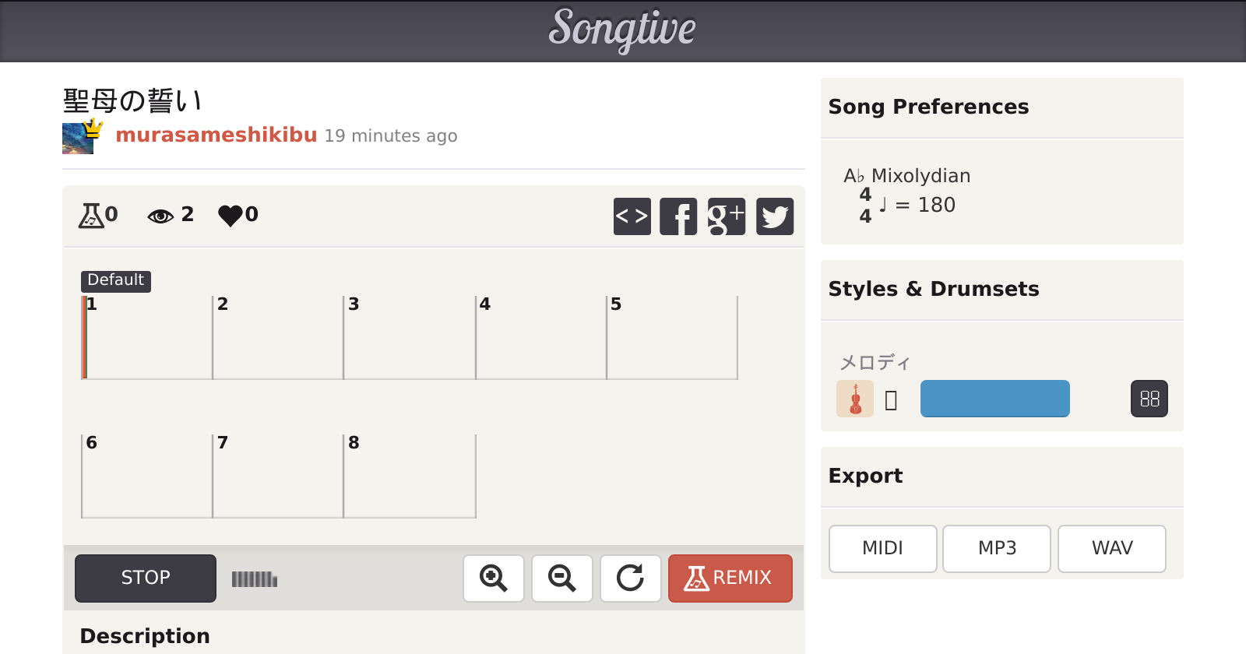The width and height of the screenshot is (1246, 654).
Task: Open the murasameshikibu profile link
Action: coord(216,135)
